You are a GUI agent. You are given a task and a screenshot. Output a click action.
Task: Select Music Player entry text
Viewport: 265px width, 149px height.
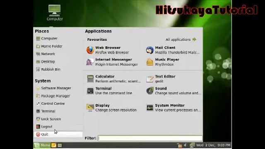167,60
